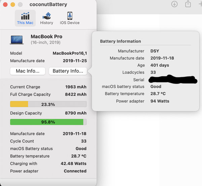Click the Serial label in popover
Screen dimensions: 202x186
(139, 80)
